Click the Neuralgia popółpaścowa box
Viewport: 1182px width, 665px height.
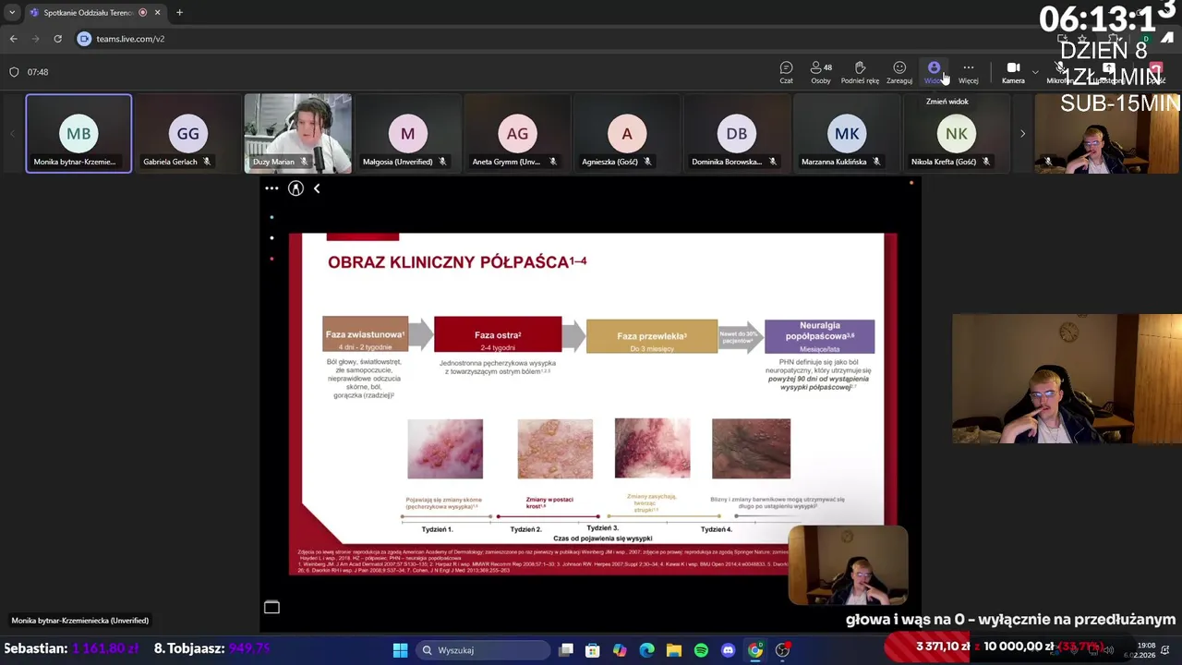coord(819,336)
